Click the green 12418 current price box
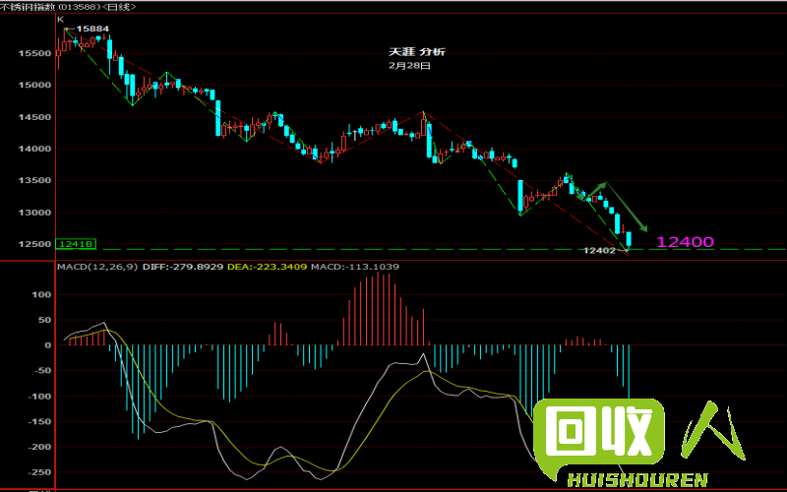Image resolution: width=787 pixels, height=492 pixels. tap(76, 244)
